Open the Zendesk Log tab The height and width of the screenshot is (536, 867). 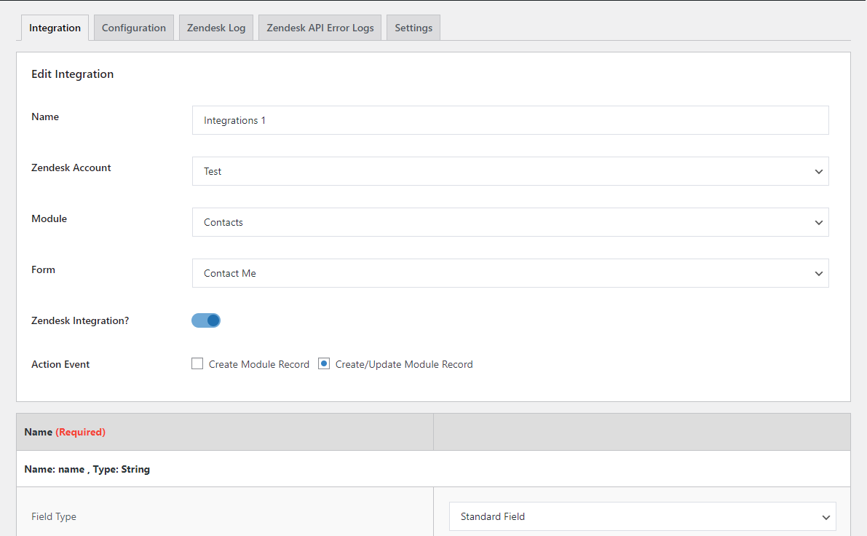[x=216, y=28]
